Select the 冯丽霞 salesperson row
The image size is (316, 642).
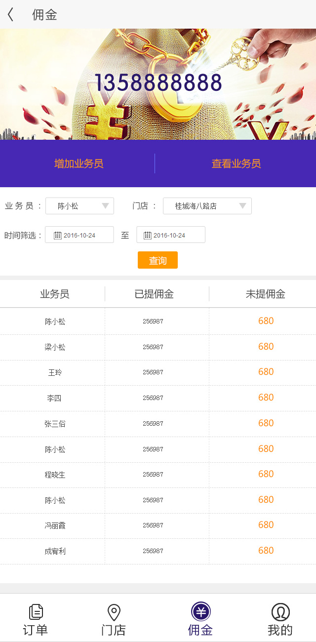pyautogui.click(x=55, y=525)
